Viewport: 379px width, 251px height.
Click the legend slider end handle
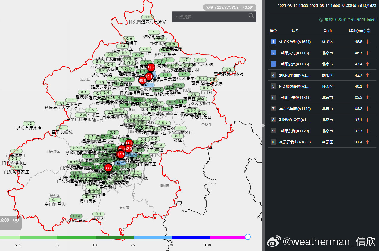pyautogui.click(x=248, y=237)
